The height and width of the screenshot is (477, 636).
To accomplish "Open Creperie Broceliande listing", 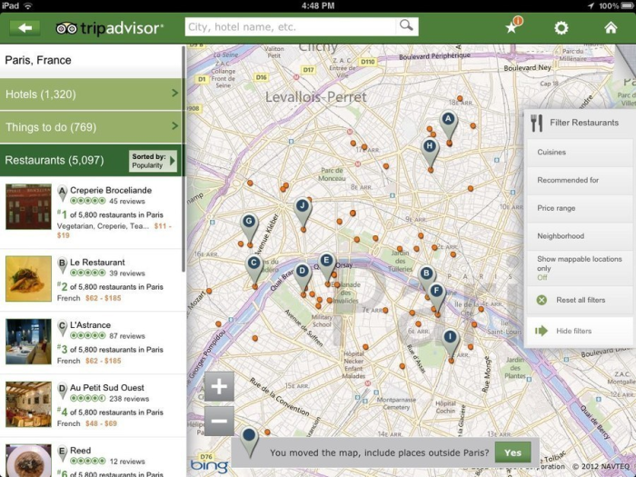I will click(x=91, y=213).
